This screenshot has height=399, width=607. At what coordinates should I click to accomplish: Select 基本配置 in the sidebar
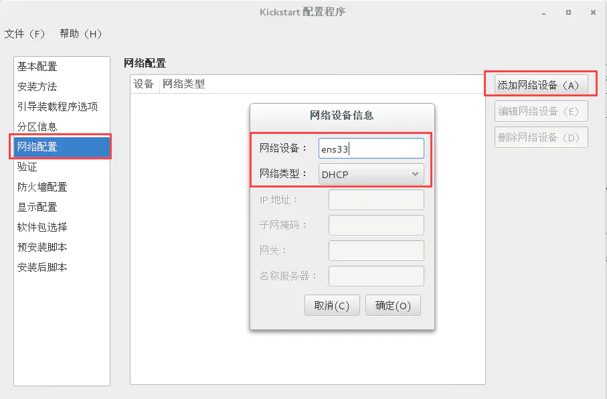[x=62, y=67]
